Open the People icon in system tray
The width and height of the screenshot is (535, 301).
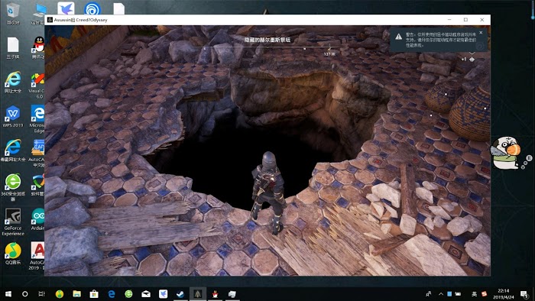pyautogui.click(x=429, y=294)
